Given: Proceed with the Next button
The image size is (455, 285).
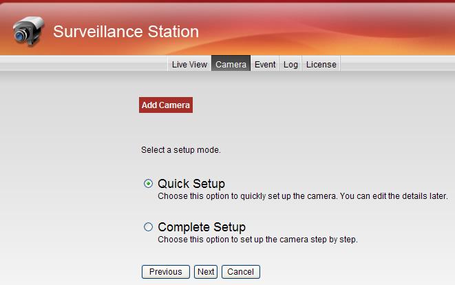Looking at the screenshot, I should coord(206,272).
